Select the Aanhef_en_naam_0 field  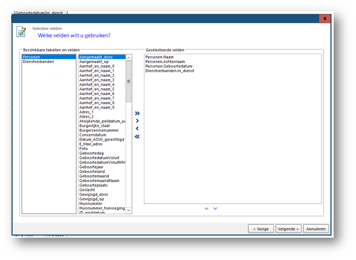(102, 66)
